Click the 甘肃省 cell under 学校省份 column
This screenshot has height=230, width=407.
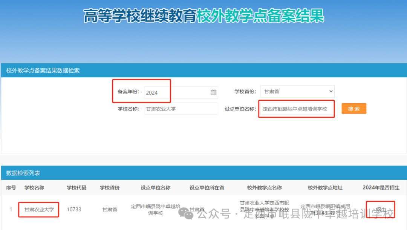click(x=110, y=210)
